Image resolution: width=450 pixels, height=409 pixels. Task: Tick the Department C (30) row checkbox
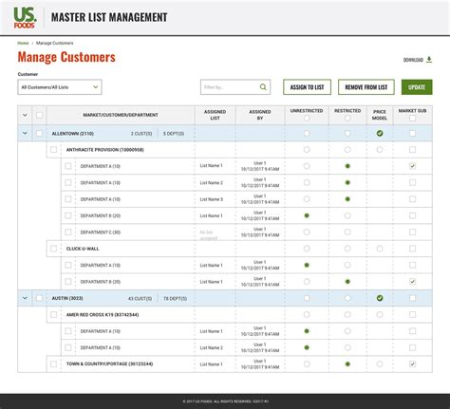68,232
